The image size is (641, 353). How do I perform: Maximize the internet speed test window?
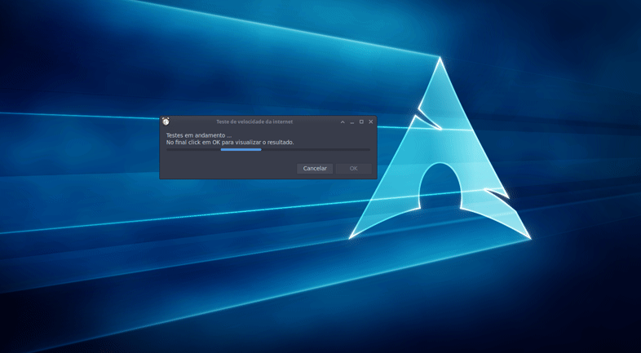[361, 121]
